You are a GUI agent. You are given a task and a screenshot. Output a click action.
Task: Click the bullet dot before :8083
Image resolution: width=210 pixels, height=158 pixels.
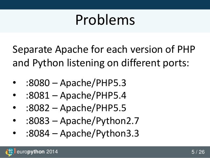(14, 121)
